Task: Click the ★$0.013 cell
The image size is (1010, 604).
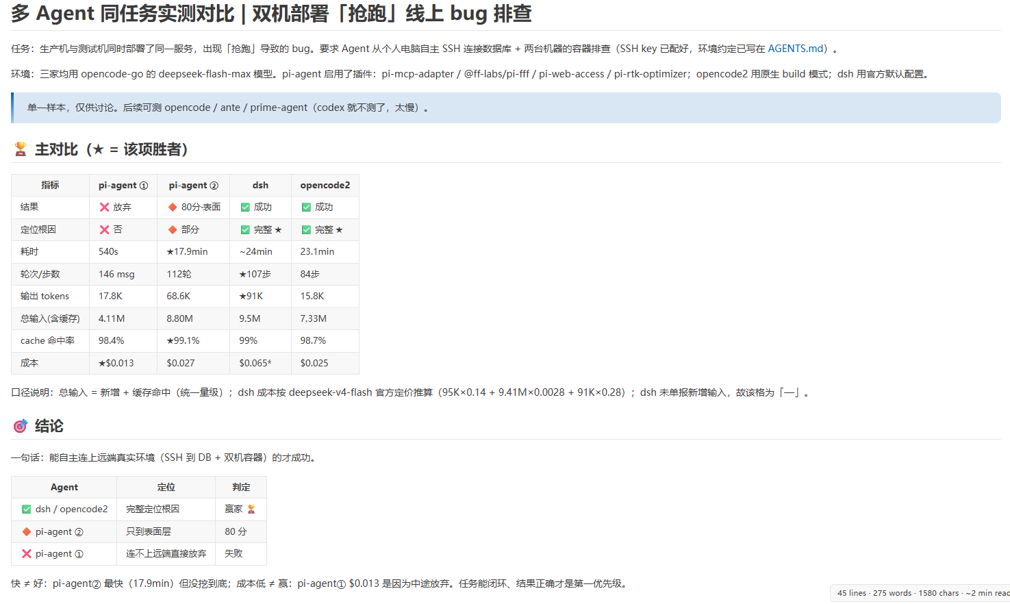Action: (x=123, y=363)
